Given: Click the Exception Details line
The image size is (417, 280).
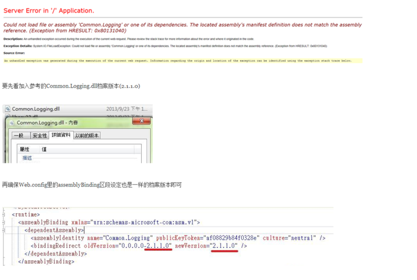Looking at the screenshot, I should tap(165, 46).
